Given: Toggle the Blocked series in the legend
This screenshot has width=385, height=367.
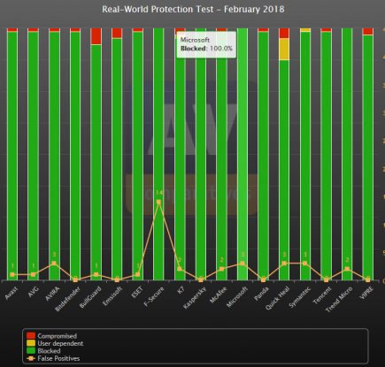Looking at the screenshot, I should (43, 351).
